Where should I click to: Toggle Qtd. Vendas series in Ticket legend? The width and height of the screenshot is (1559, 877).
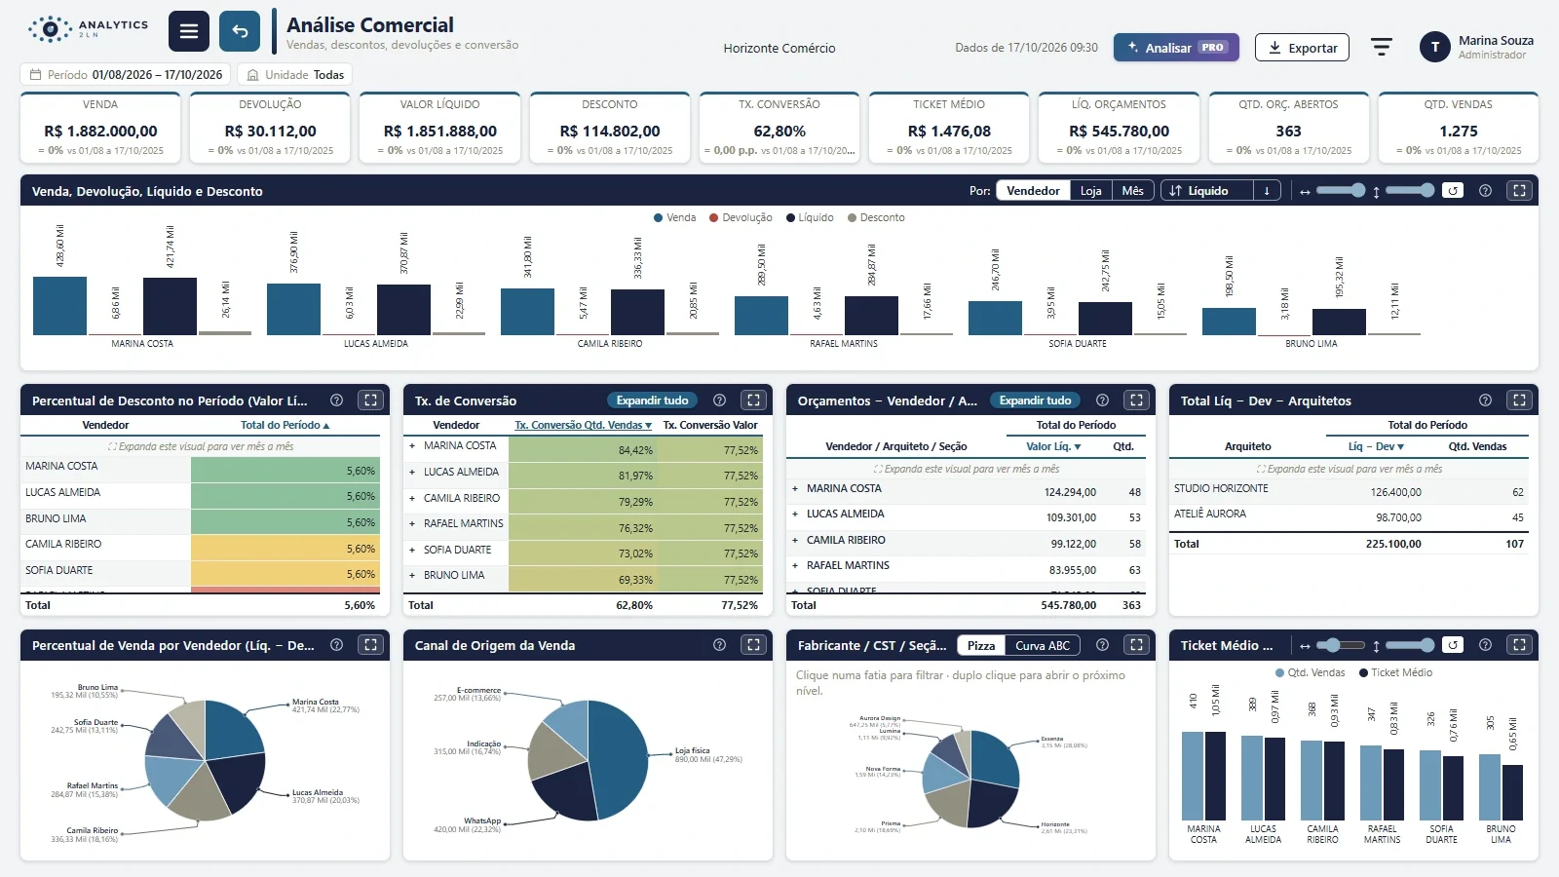point(1310,673)
